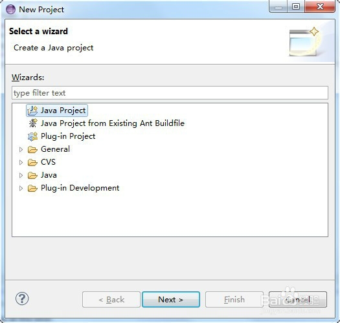Open the help question mark icon
This screenshot has height=323, width=340.
22,298
